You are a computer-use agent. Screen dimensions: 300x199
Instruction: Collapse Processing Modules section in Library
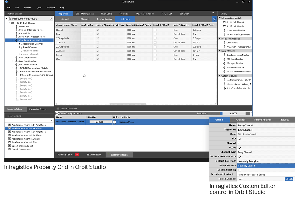(x=220, y=39)
